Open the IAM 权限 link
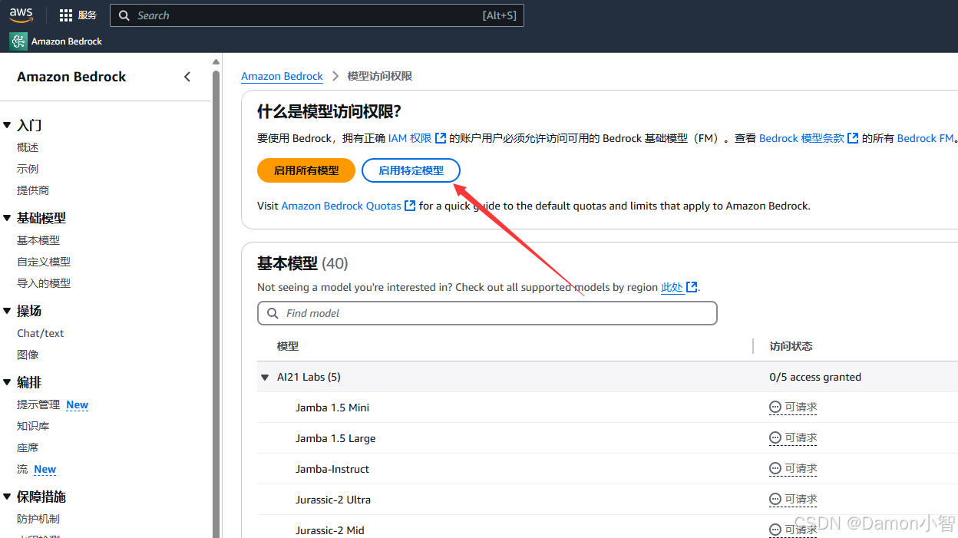This screenshot has width=958, height=538. (417, 138)
